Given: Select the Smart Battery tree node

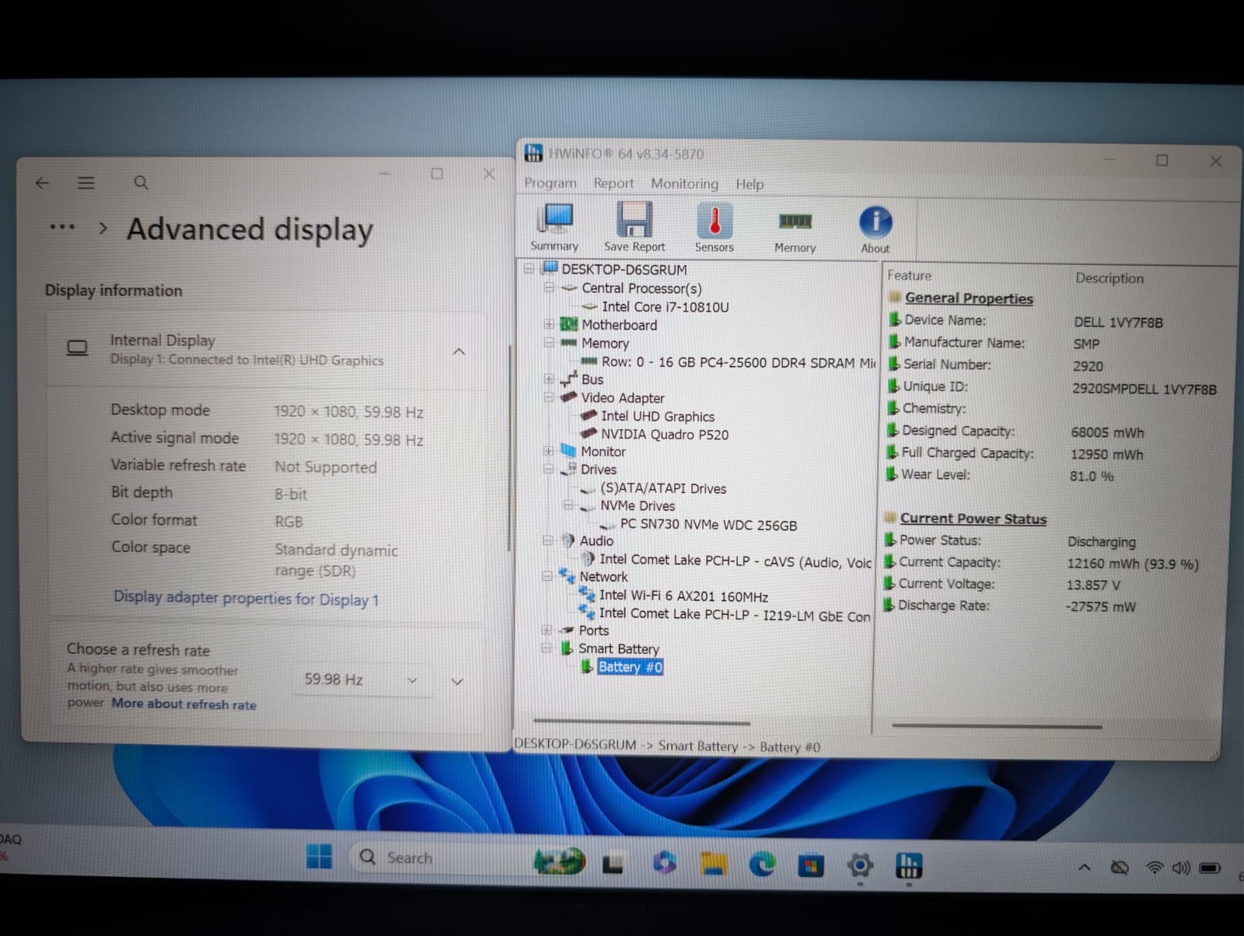Looking at the screenshot, I should coord(619,648).
